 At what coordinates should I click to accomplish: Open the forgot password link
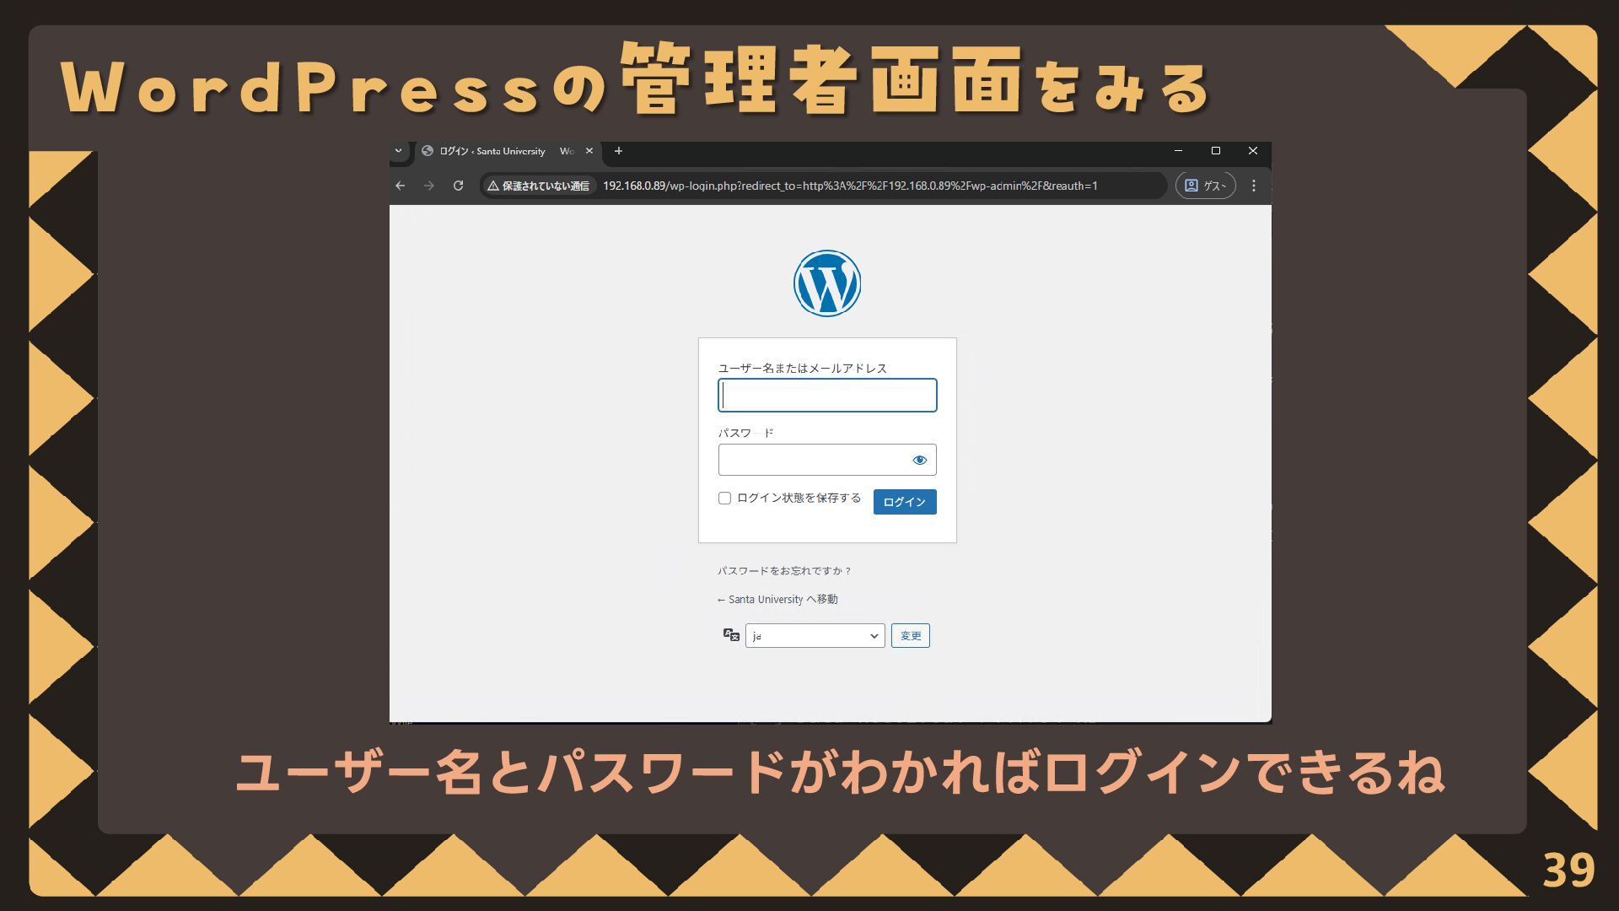pos(784,571)
